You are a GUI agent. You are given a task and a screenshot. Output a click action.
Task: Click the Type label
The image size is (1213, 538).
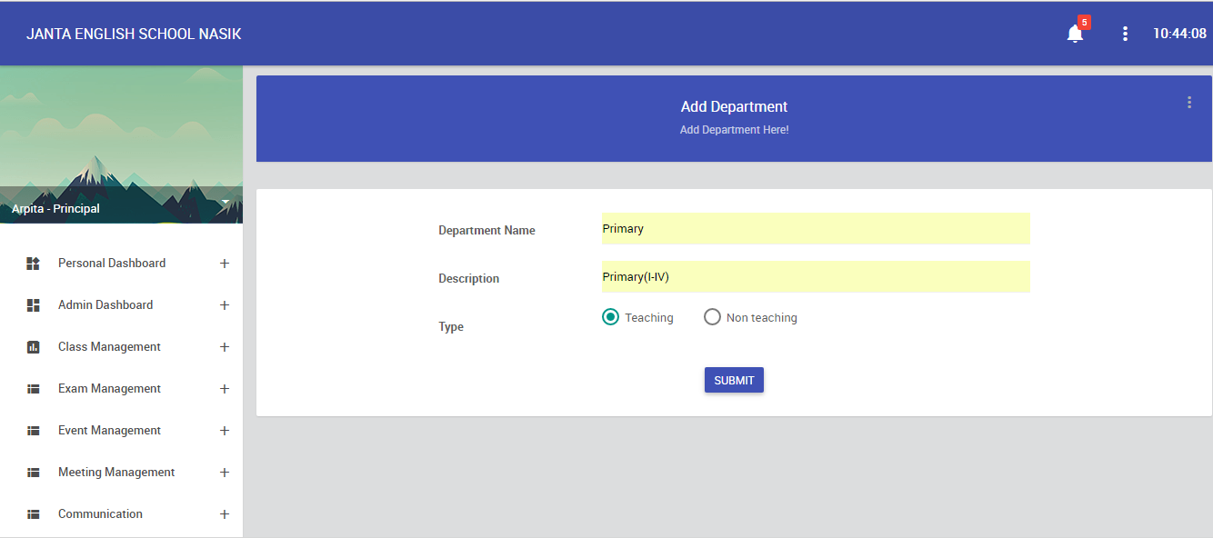click(451, 327)
